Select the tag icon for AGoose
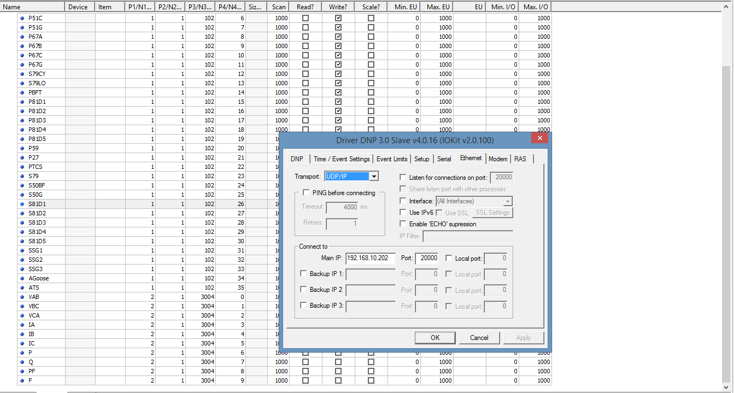Screen dimensions: 734x393 (22, 278)
